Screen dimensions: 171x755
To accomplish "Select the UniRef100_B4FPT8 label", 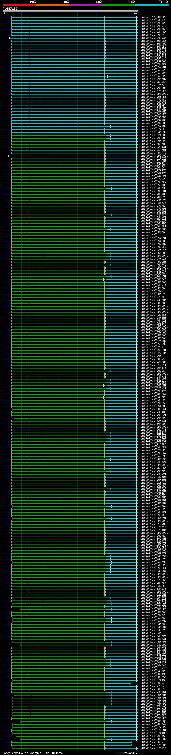I will 153,50.
